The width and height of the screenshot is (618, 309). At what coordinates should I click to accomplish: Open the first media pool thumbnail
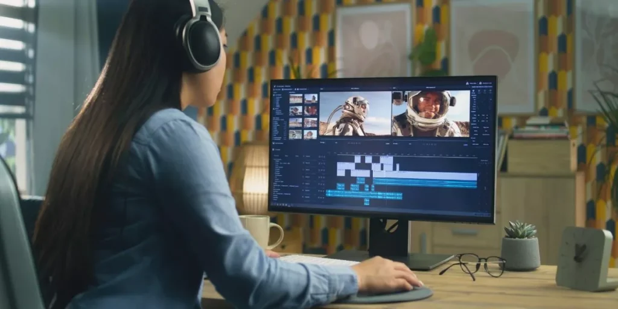click(x=296, y=98)
